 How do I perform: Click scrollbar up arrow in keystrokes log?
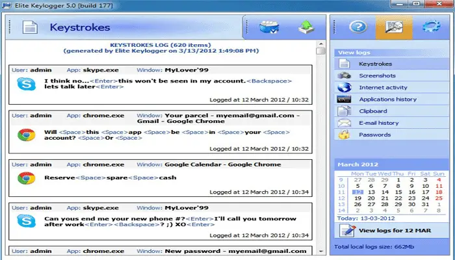320,44
